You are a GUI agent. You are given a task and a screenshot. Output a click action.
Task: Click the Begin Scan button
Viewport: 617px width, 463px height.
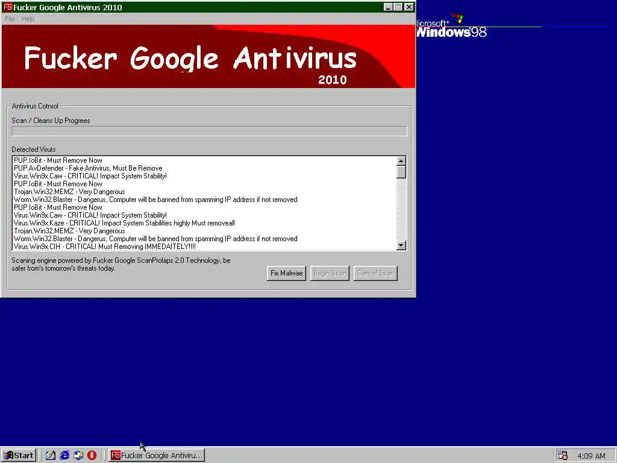[330, 273]
